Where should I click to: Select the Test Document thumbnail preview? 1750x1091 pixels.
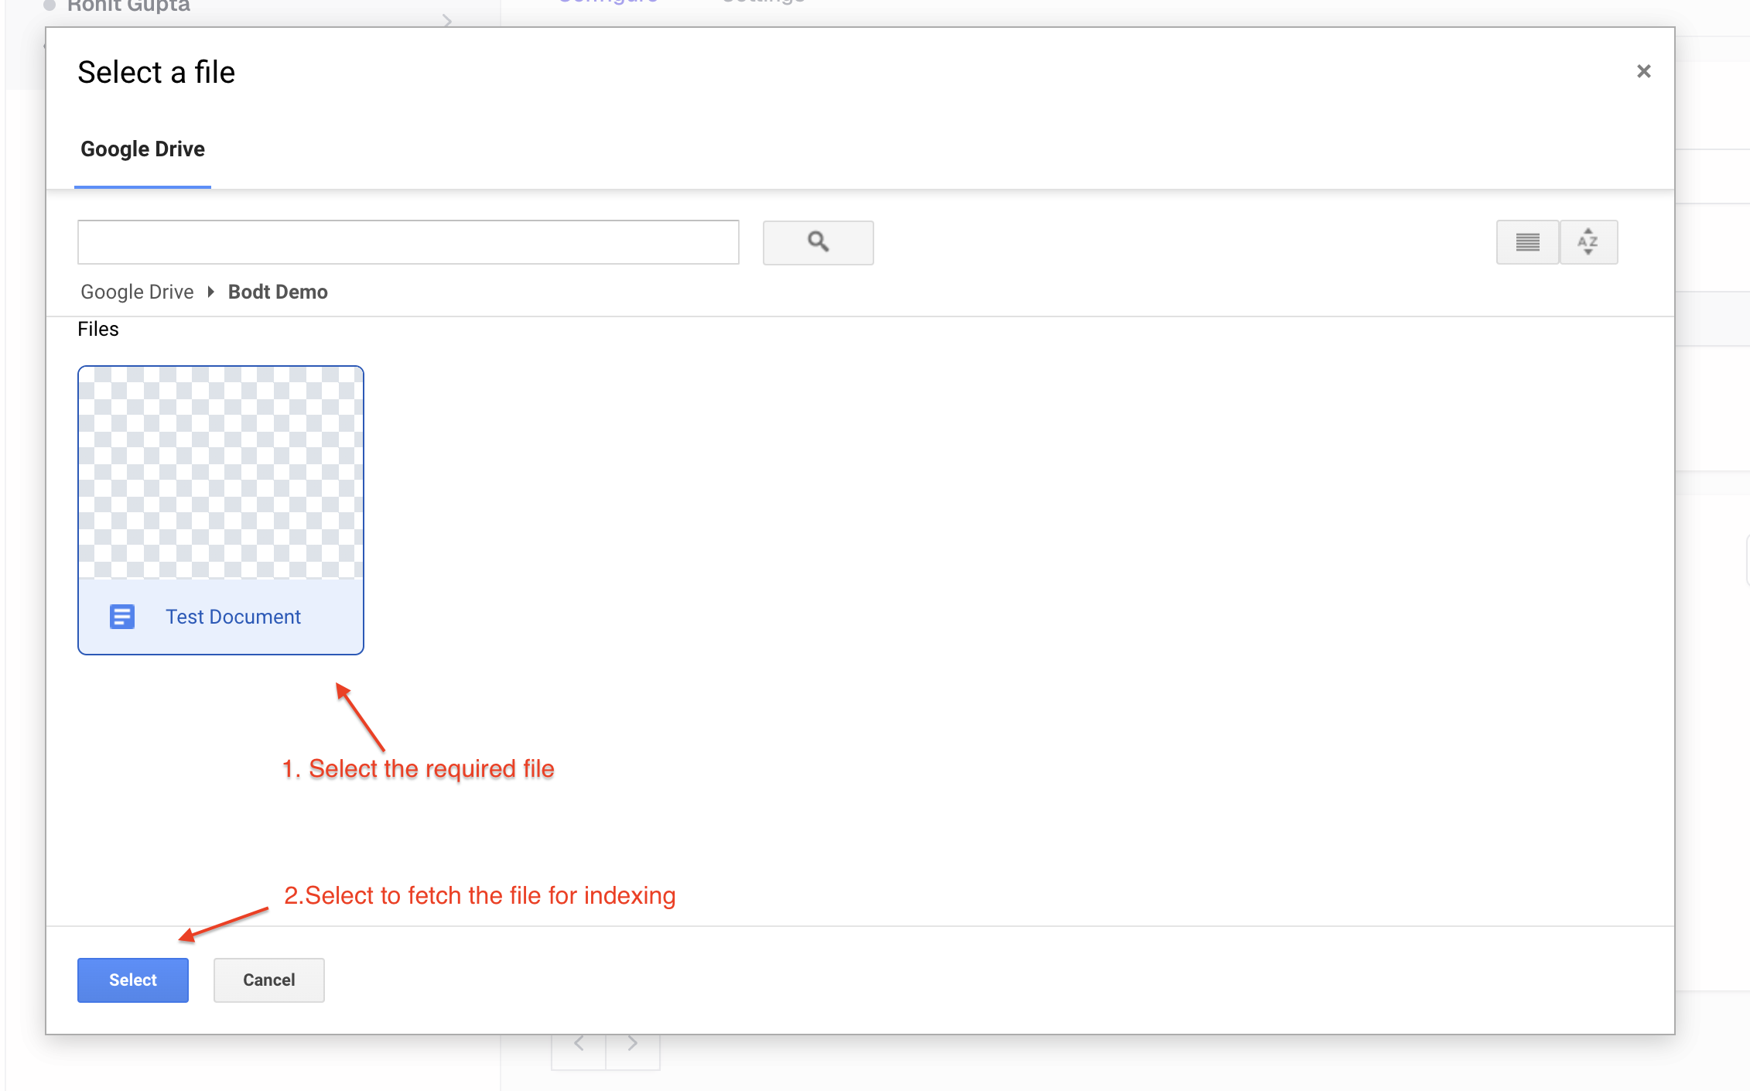coord(220,472)
